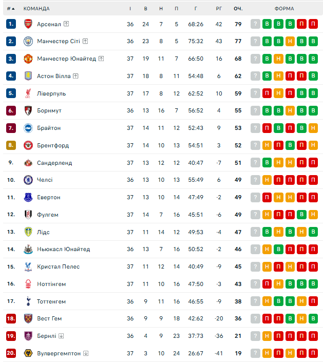Click the Liverpool club crest
The height and width of the screenshot is (362, 323).
(28, 93)
